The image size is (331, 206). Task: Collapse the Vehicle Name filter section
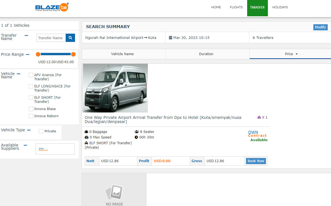[18, 74]
